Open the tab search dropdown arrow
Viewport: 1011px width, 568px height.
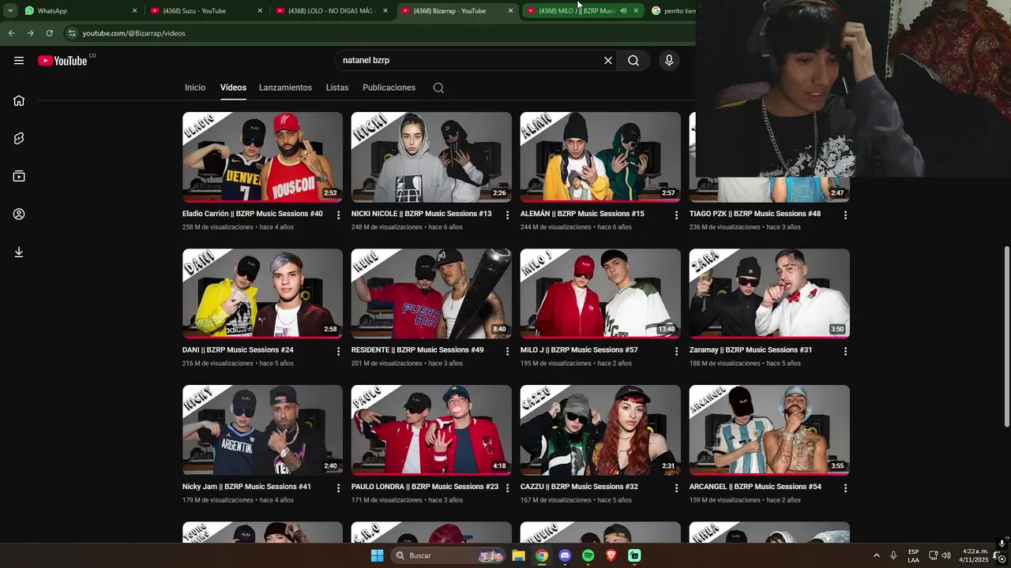click(10, 11)
